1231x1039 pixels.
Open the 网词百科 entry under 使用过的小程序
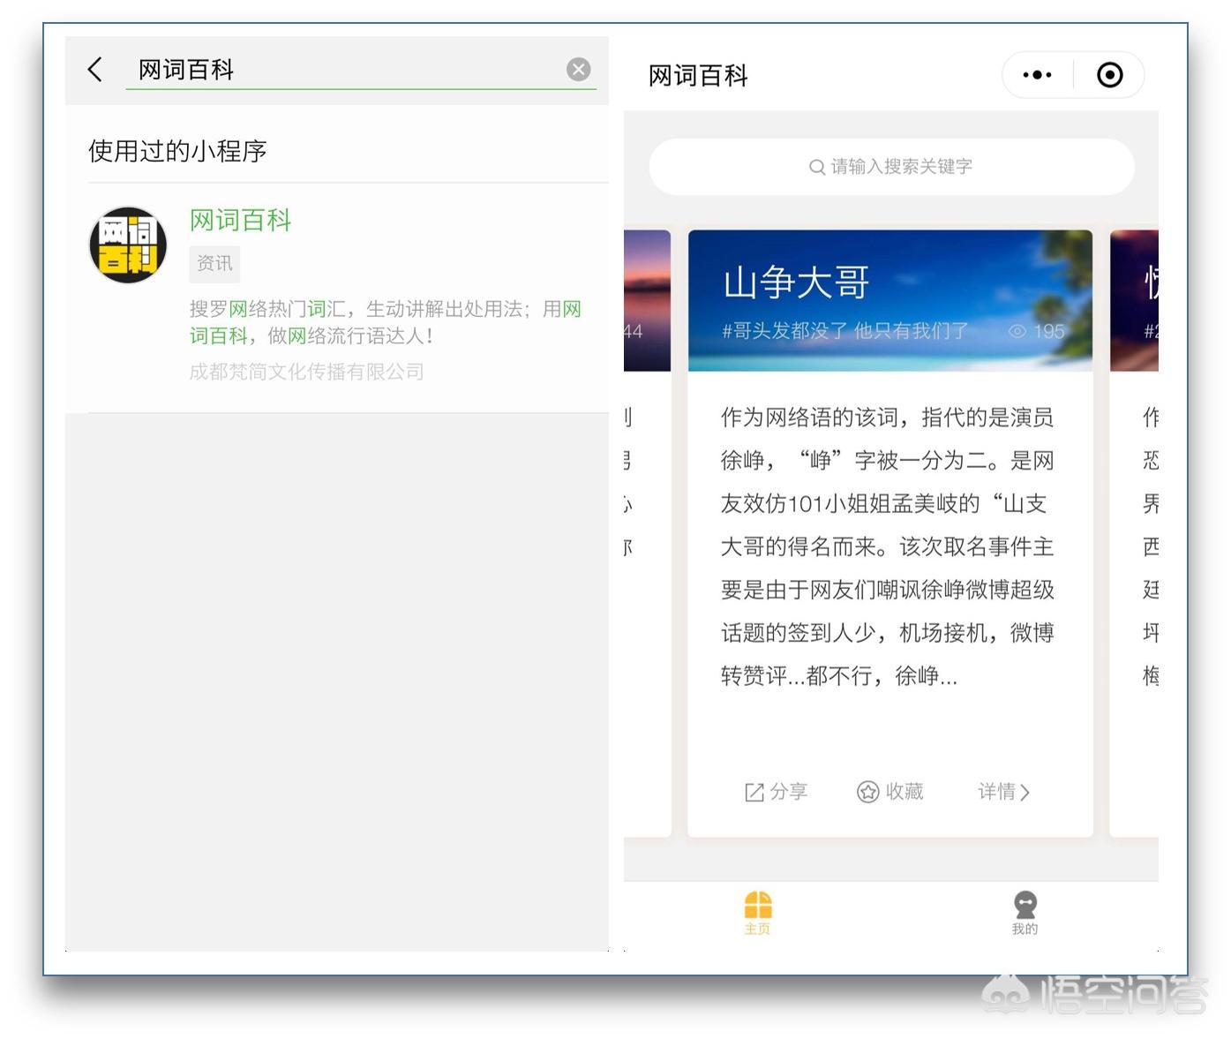coord(335,291)
